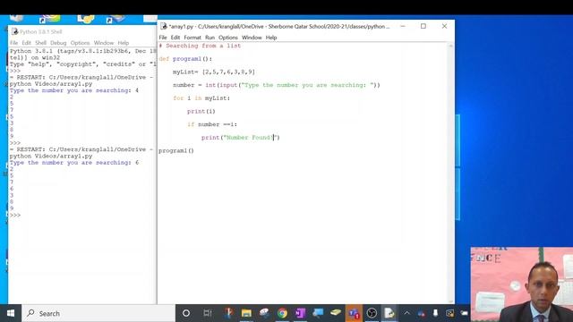
Task: Open the Help menu in editor window
Action: click(271, 38)
